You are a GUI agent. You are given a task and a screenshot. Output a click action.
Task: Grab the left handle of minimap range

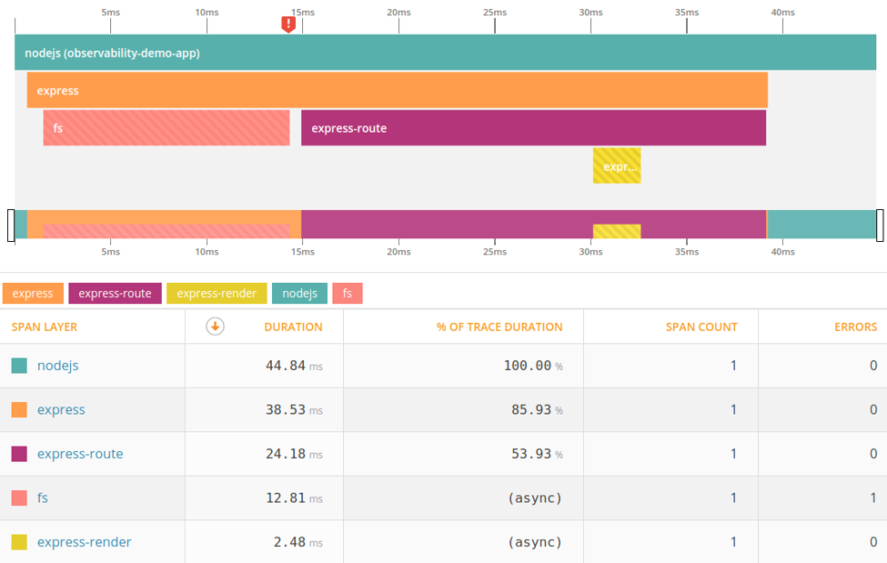[x=11, y=225]
